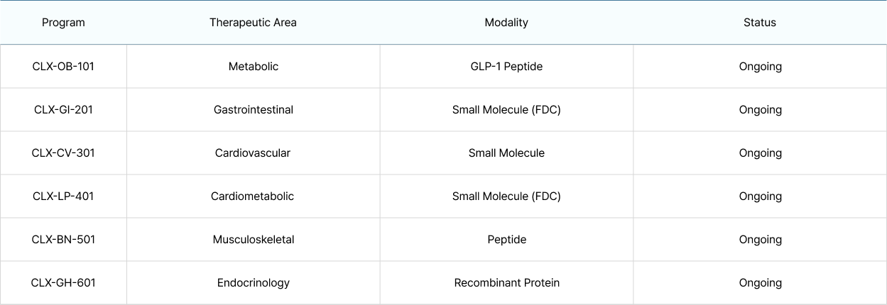This screenshot has height=305, width=887.
Task: Click the Cardiovascular therapeutic area cell
Action: [x=253, y=153]
